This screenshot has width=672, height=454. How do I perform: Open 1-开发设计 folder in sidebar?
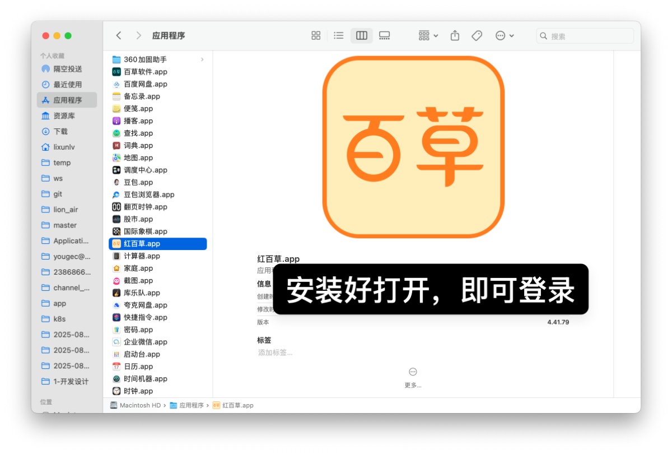tap(67, 382)
